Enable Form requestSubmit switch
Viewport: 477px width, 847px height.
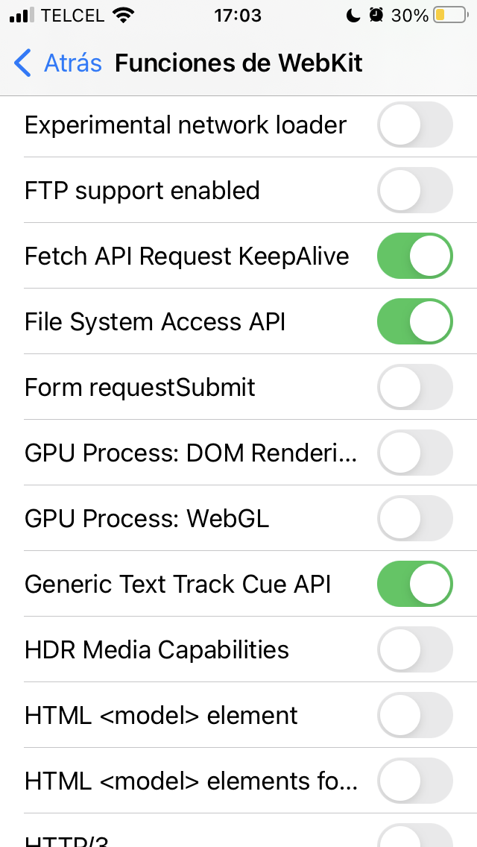point(415,387)
